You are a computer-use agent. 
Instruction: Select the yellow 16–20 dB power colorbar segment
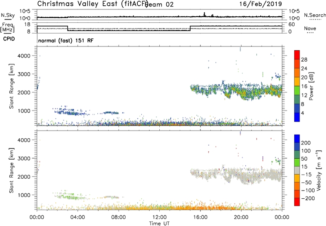tap(297, 81)
